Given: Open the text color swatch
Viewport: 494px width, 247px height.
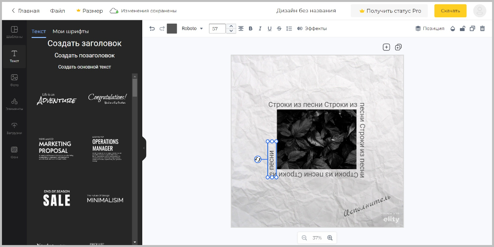Looking at the screenshot, I should pyautogui.click(x=172, y=29).
